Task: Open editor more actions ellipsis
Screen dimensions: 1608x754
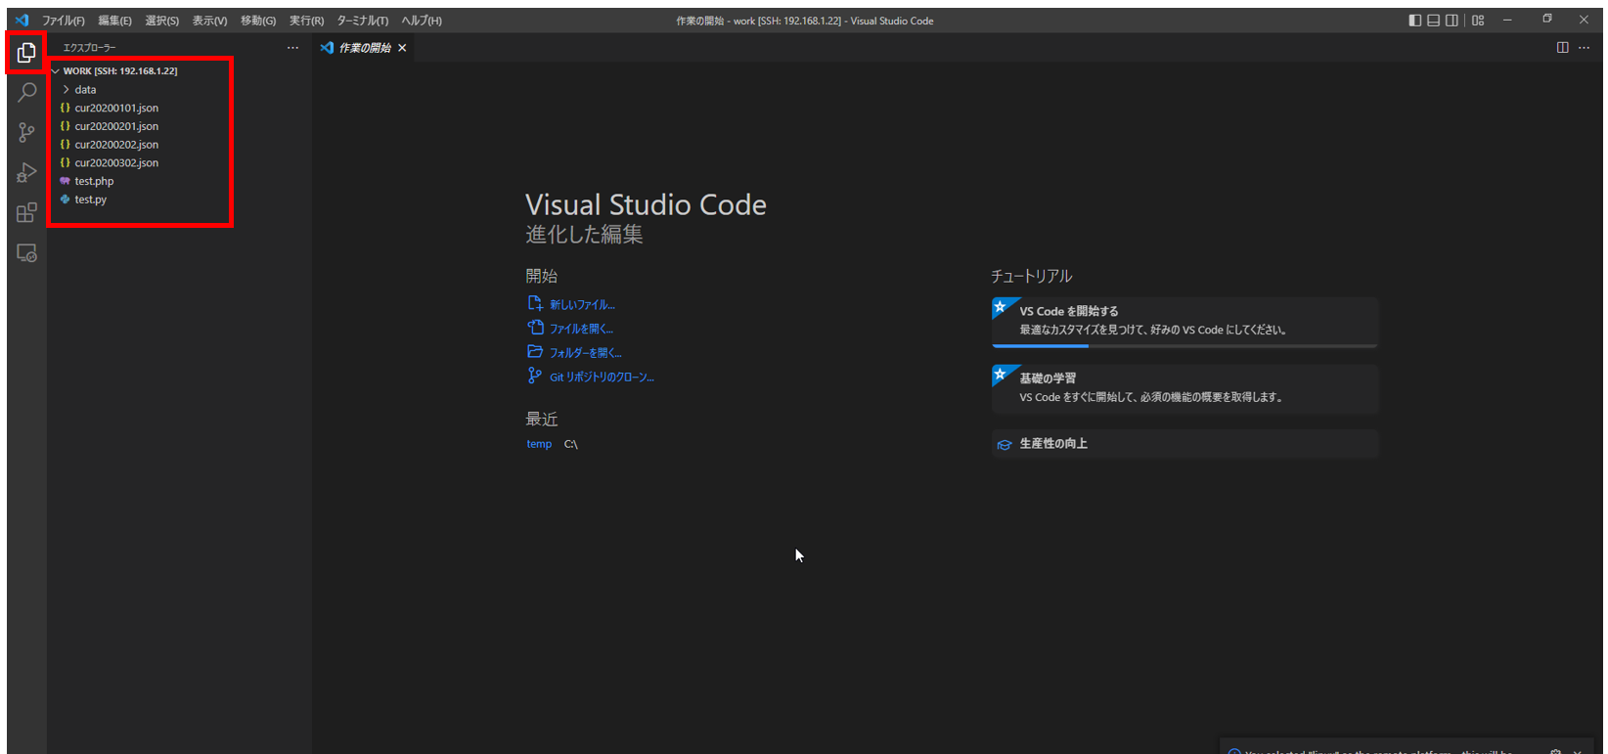Action: coord(1585,47)
